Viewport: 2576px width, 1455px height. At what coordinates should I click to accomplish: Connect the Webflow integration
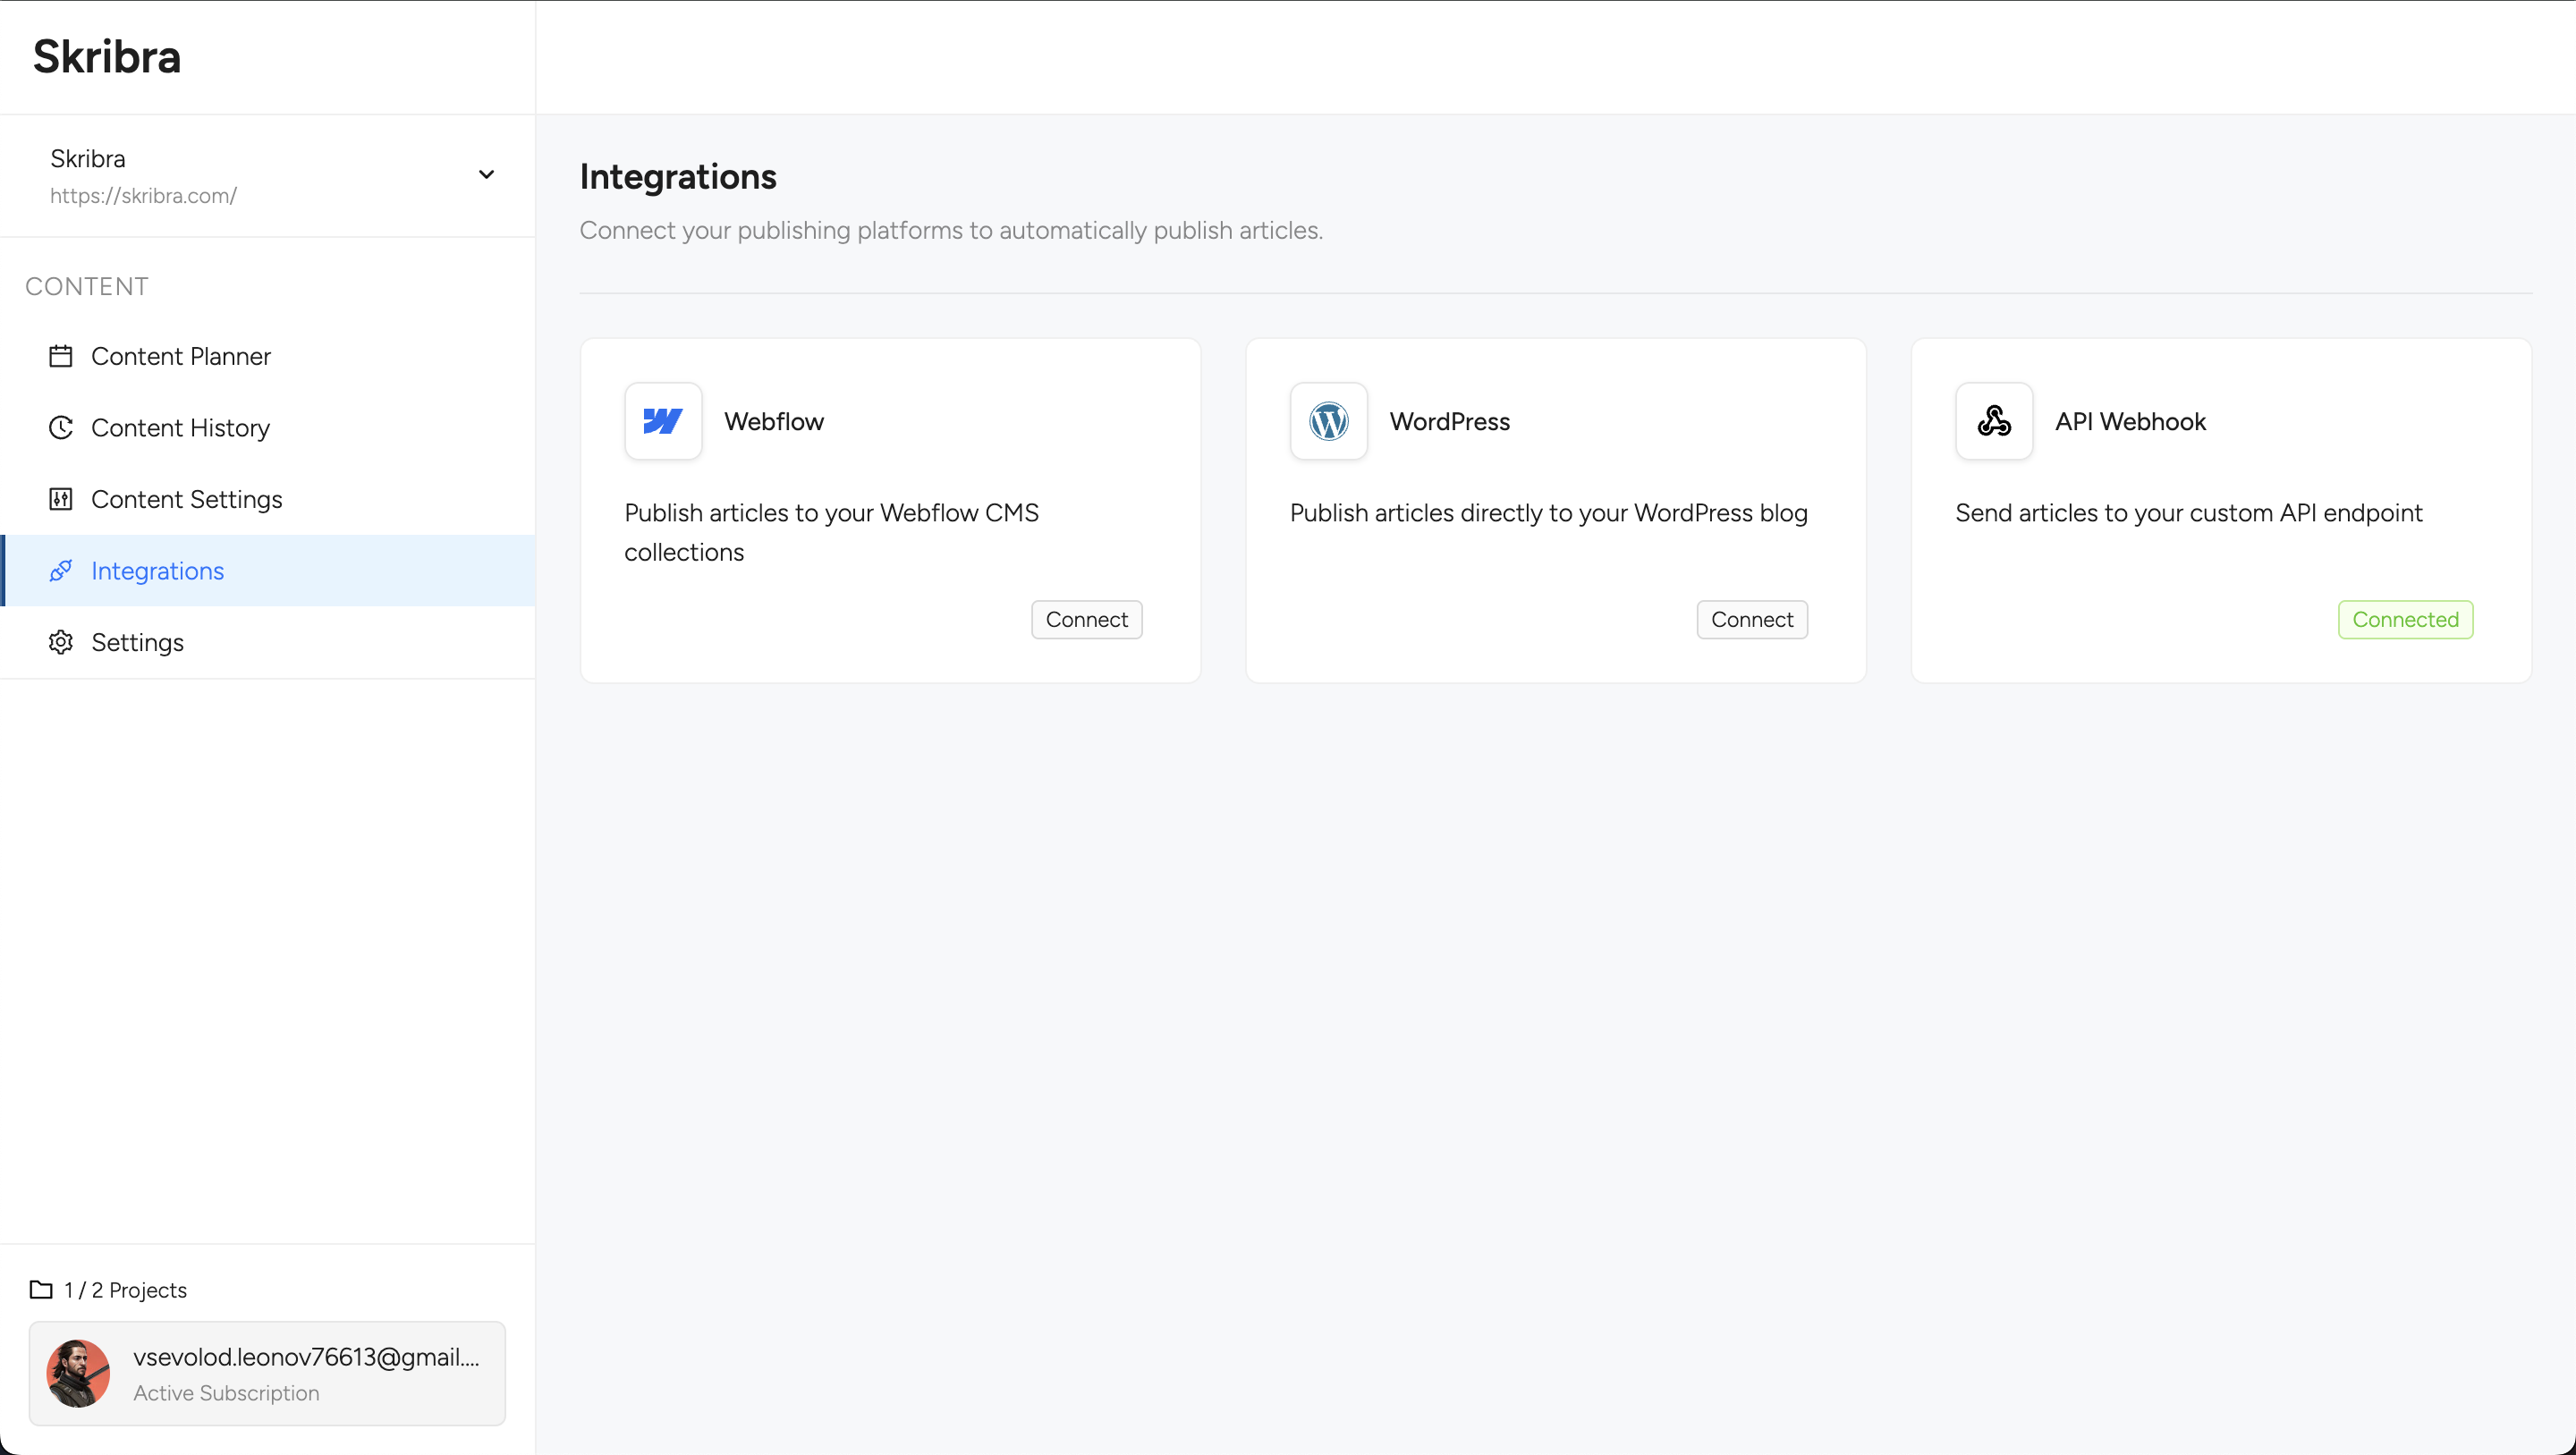pyautogui.click(x=1086, y=619)
